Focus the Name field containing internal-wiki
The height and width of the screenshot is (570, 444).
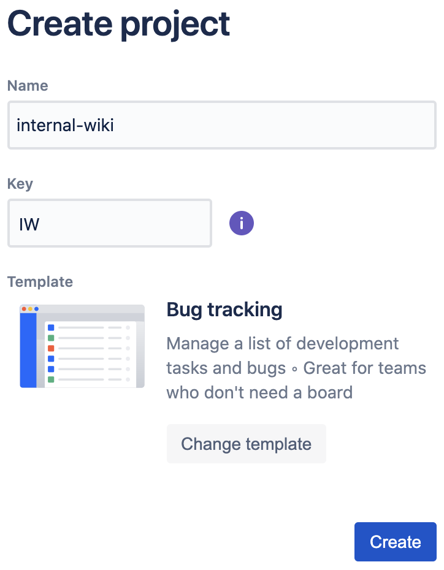pos(221,125)
